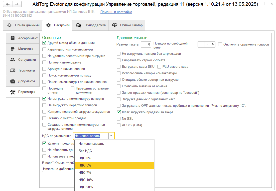Pick НДС 10% option
This screenshot has width=276, height=191.
coord(114,180)
